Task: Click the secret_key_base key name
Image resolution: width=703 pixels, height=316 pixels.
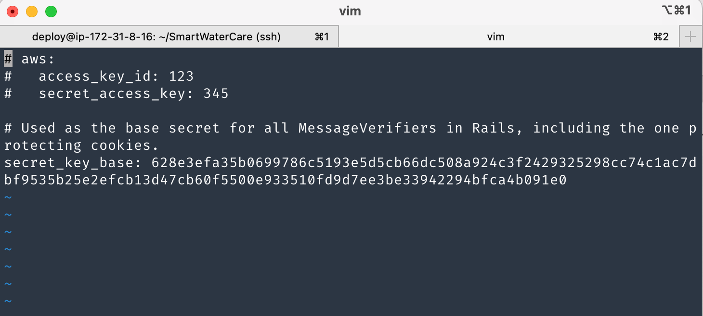Action: [68, 163]
